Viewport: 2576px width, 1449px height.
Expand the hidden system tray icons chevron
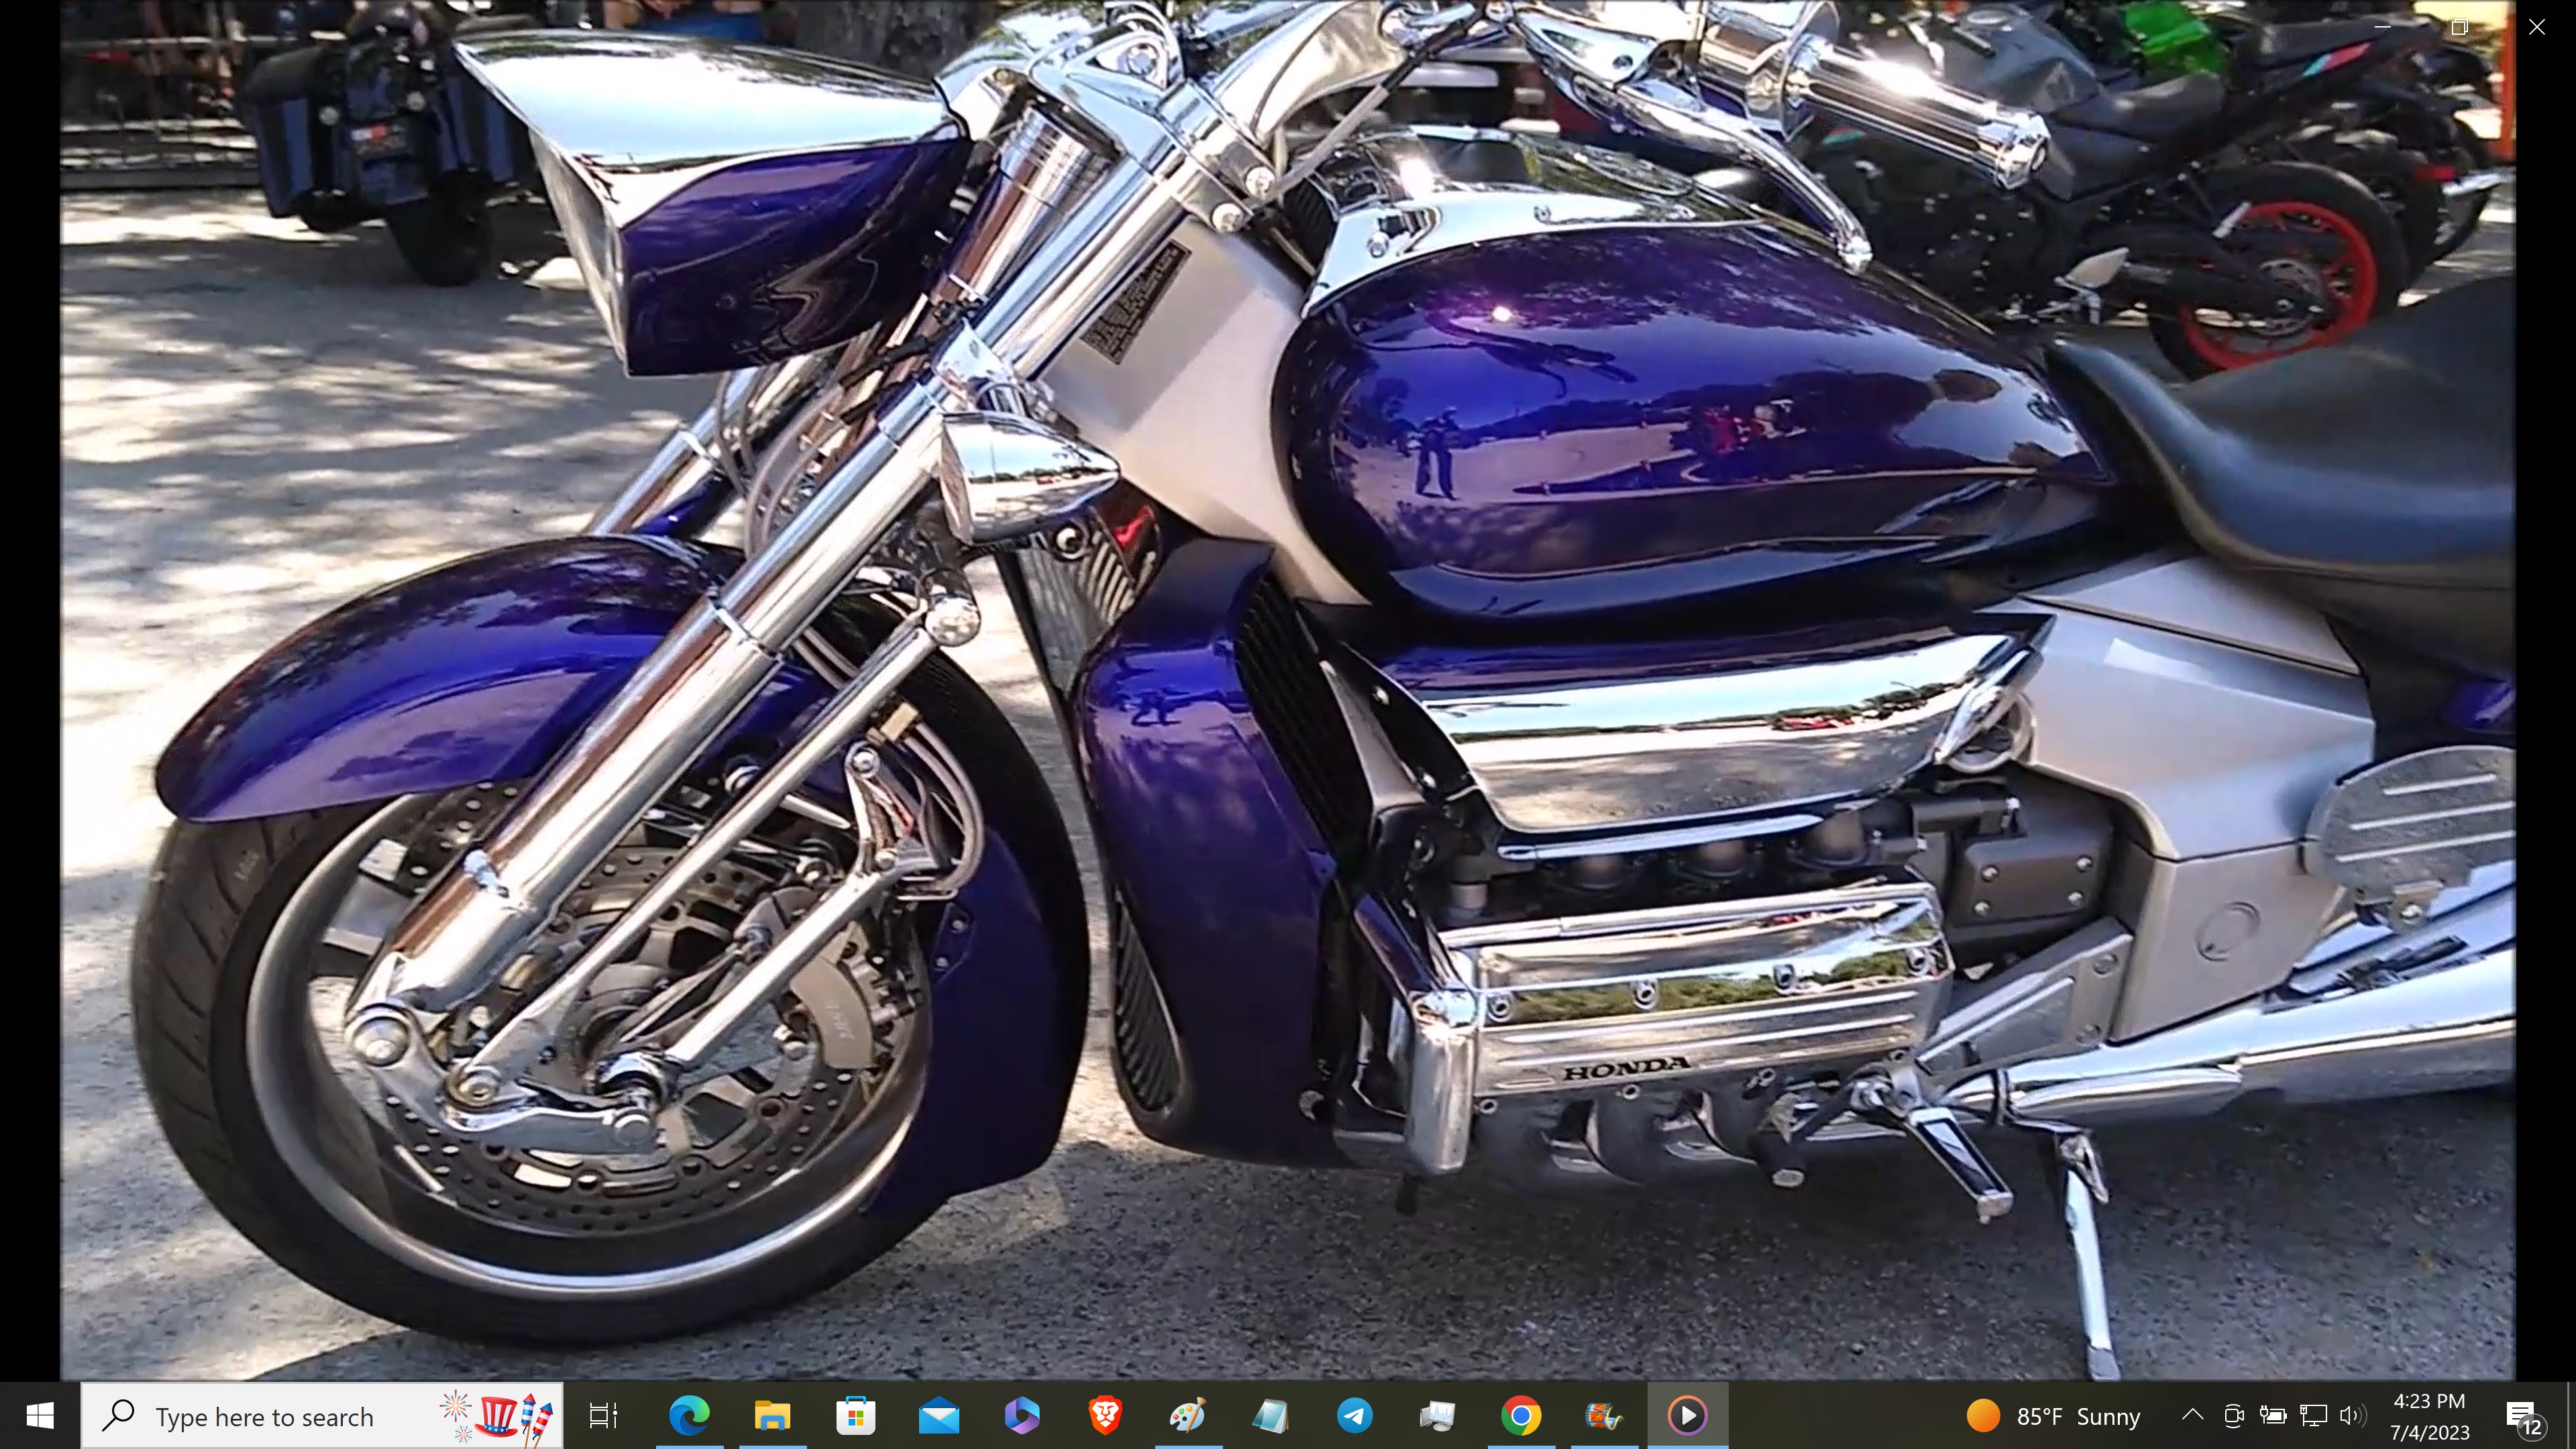tap(2192, 1415)
